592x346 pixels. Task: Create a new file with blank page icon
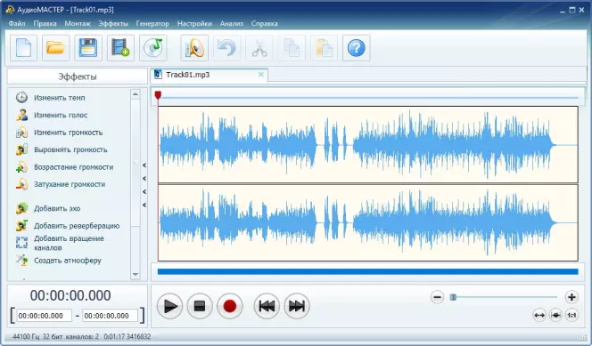click(x=23, y=48)
